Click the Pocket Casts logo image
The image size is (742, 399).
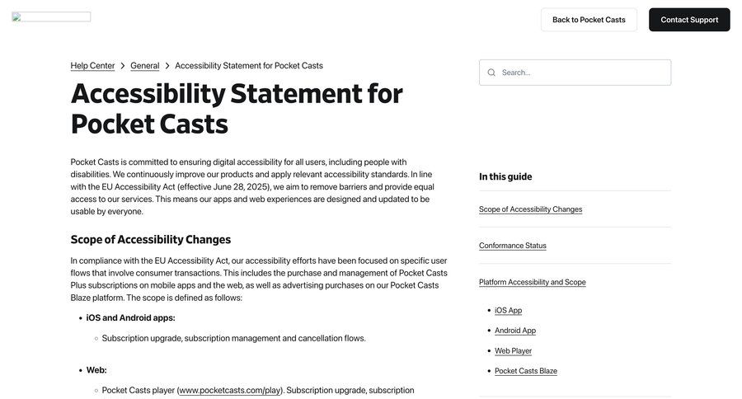pyautogui.click(x=51, y=16)
